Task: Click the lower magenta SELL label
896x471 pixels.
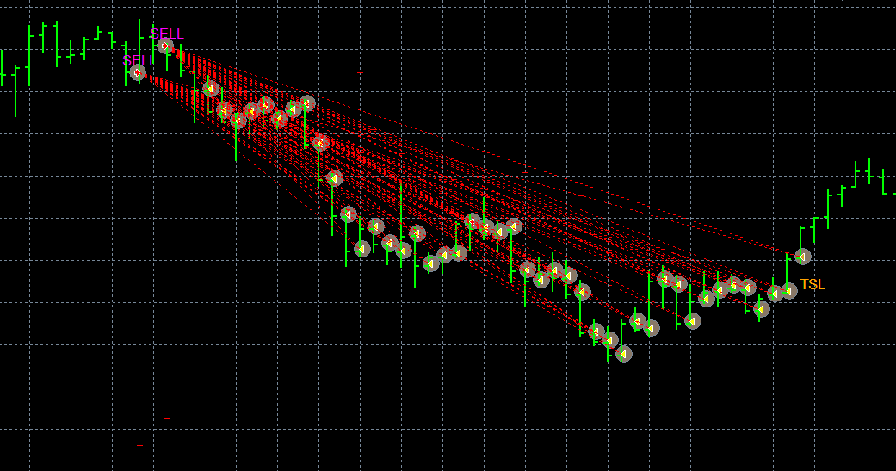Action: click(x=139, y=60)
